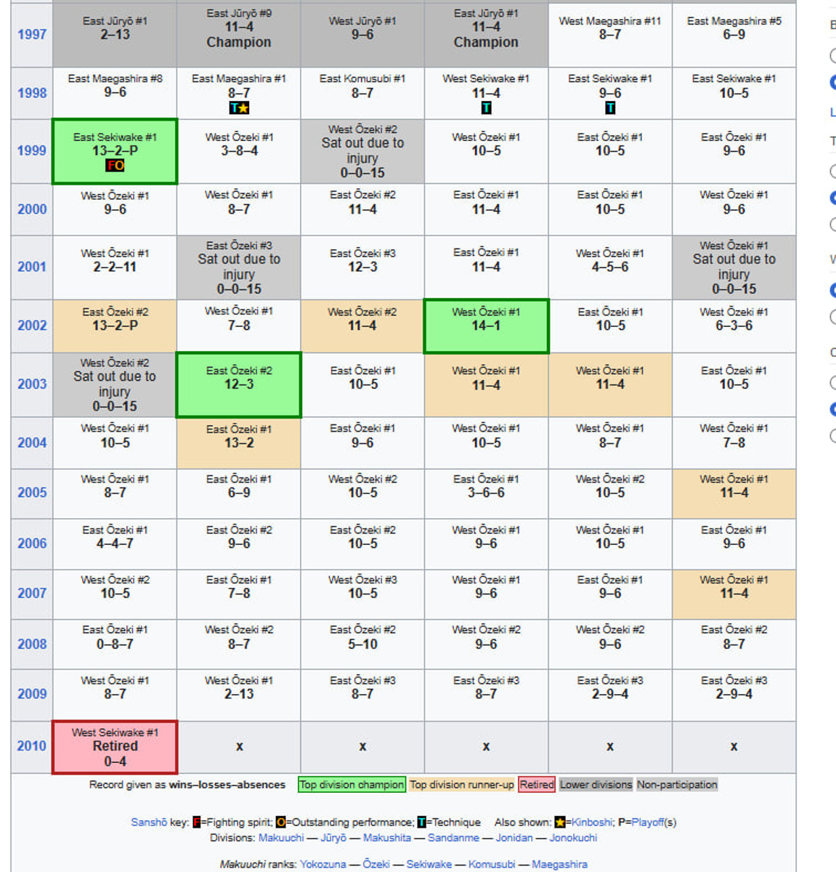
Task: Open the 1997 year link
Action: (32, 34)
